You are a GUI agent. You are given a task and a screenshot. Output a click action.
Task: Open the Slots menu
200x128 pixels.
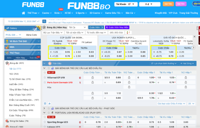58,13
